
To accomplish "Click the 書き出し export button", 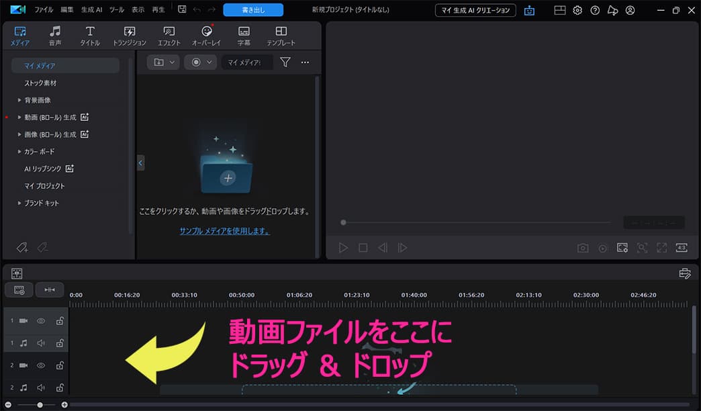I will point(253,10).
